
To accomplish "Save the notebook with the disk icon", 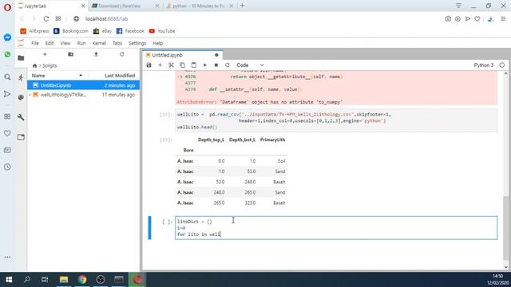I will point(149,65).
